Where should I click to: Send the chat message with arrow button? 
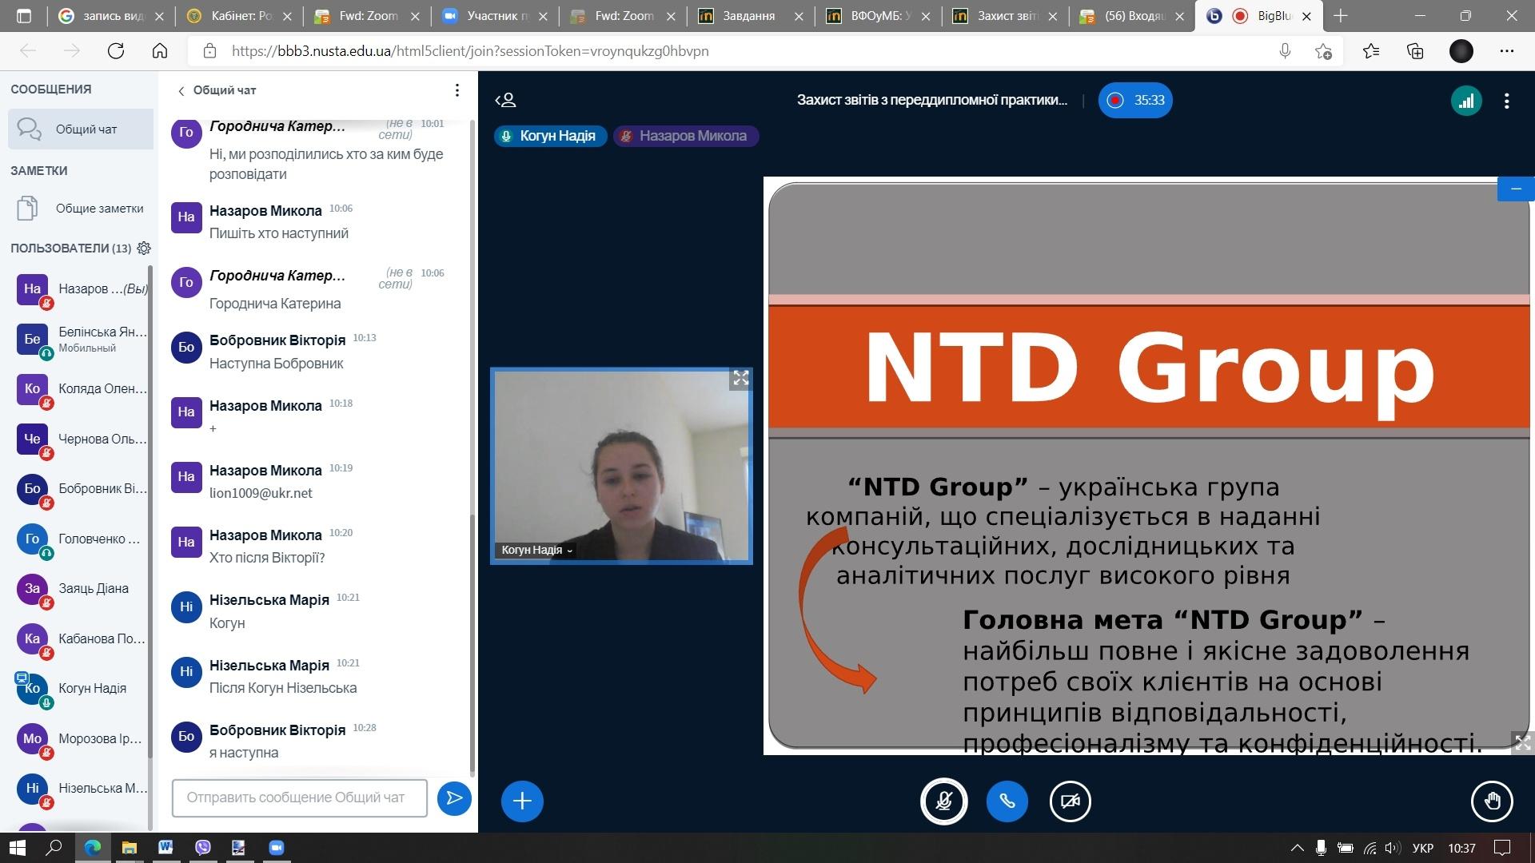[x=454, y=797]
